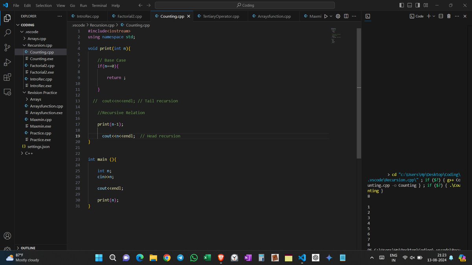Open Telegram from the taskbar

pos(180,258)
